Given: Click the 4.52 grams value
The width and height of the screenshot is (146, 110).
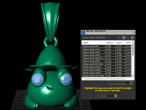Looking at the screenshot, I should pyautogui.click(x=109, y=52).
